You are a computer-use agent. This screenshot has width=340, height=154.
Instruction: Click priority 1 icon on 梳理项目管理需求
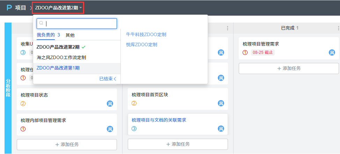[x=245, y=52]
